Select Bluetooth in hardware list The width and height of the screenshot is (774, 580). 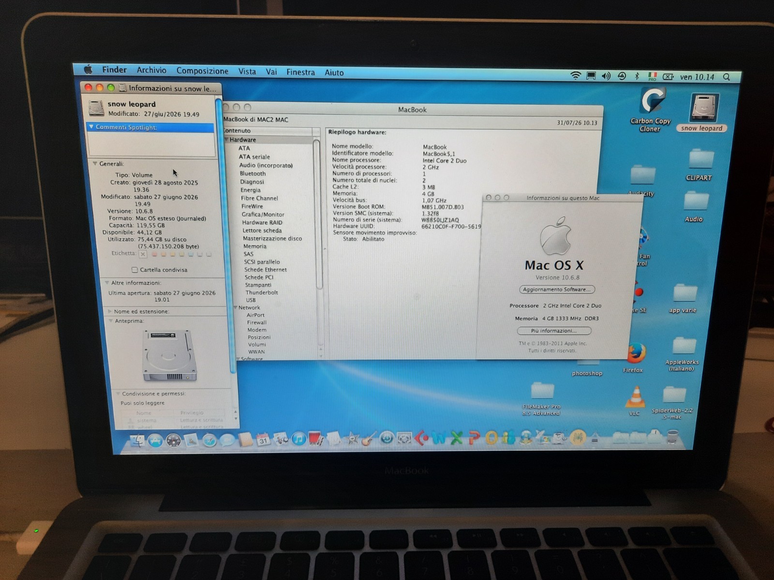click(253, 174)
